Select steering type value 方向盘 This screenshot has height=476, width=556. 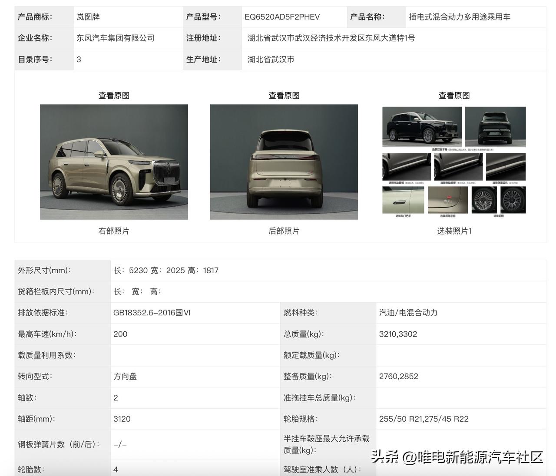[125, 377]
